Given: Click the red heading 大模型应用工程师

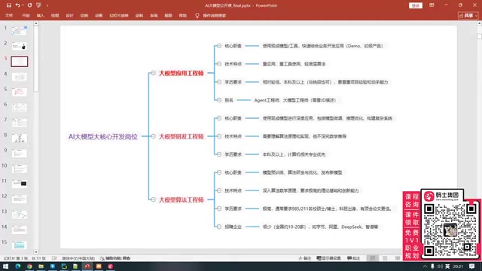Looking at the screenshot, I should [181, 73].
